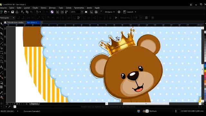The height and width of the screenshot is (116, 206).
Task: Open the Efeitos menu
Action: tap(43, 8)
